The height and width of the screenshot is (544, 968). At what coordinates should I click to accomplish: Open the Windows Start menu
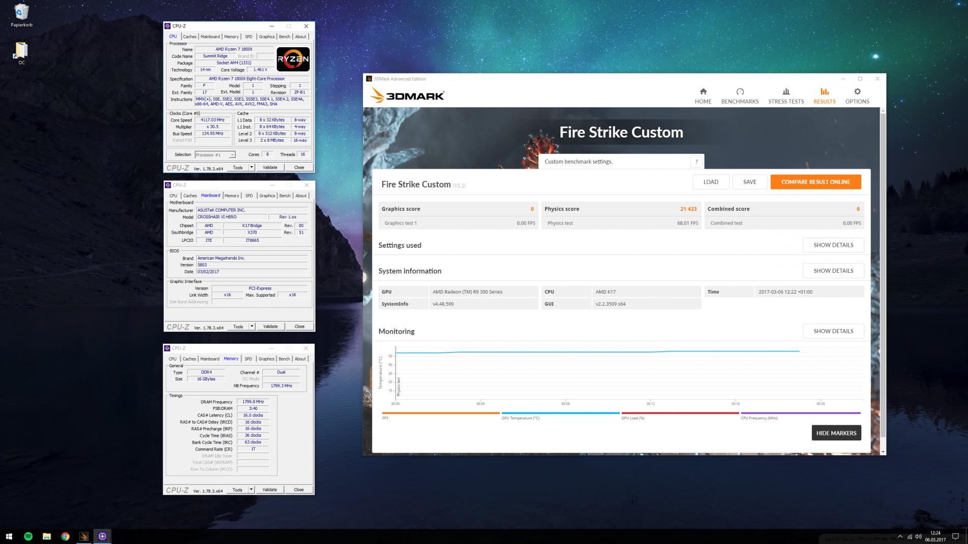[9, 536]
